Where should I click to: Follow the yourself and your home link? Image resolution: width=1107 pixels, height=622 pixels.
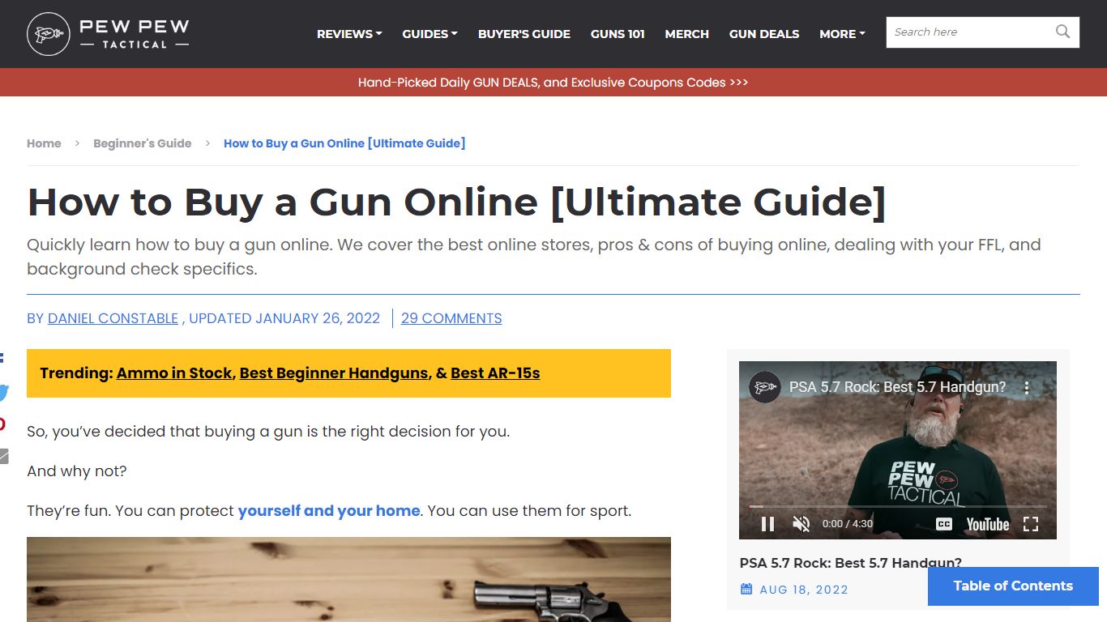pos(329,511)
